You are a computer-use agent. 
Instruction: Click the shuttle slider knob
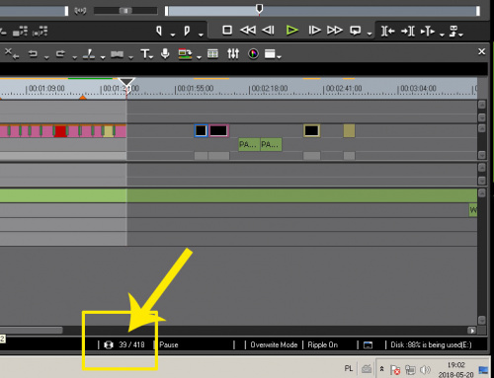tap(125, 11)
